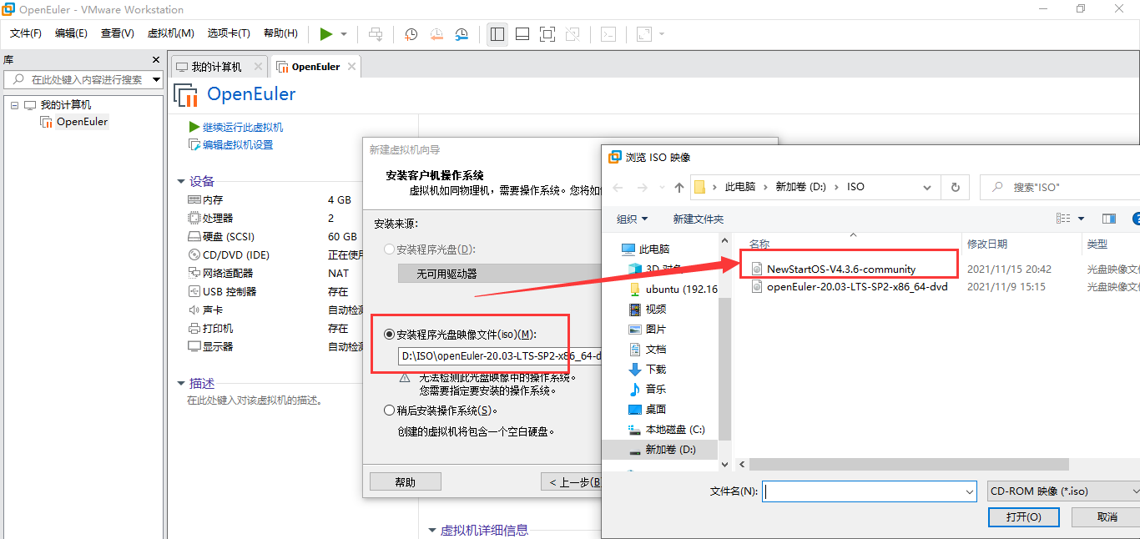
Task: Click the green power-on play button
Action: [326, 34]
